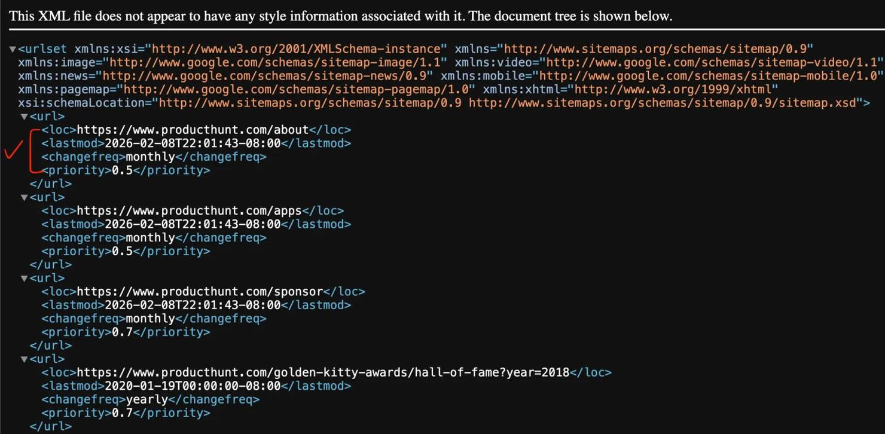885x434 pixels.
Task: Click the producthunt.com/apps loc URL text
Action: 190,210
